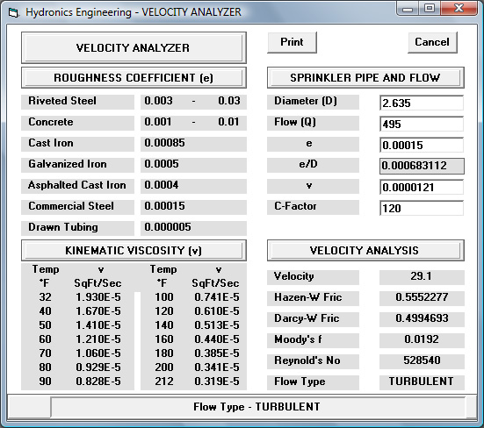
Task: Click viscosity value 0.319E-5 at 212°F
Action: [217, 382]
